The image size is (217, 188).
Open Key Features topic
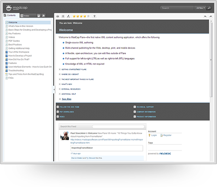13,34
